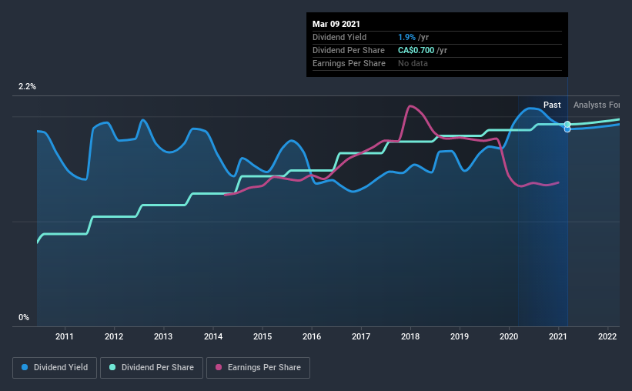The width and height of the screenshot is (632, 391).
Task: Select the 2020 axis label
Action: tap(509, 336)
